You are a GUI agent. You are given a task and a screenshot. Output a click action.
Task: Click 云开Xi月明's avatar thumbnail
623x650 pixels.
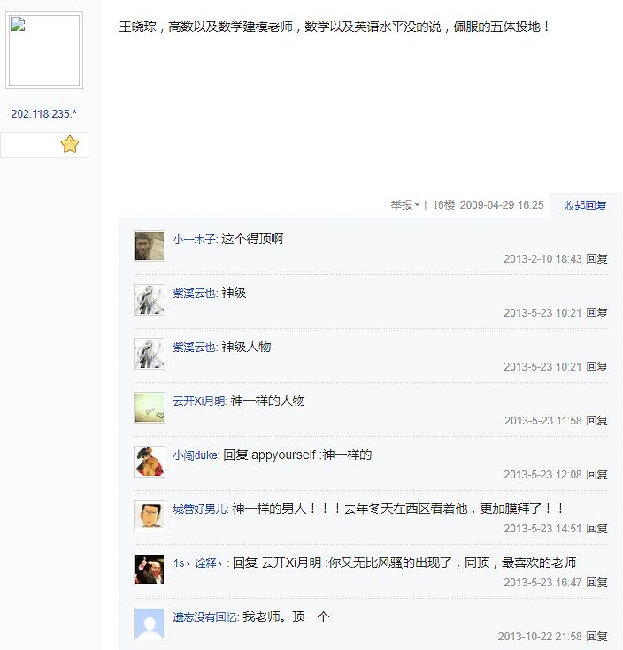pos(150,408)
